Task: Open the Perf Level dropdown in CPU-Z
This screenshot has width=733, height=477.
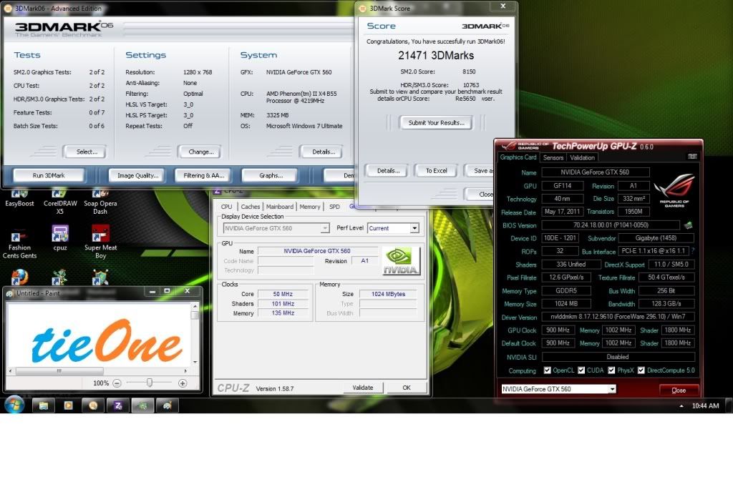Action: pos(414,228)
